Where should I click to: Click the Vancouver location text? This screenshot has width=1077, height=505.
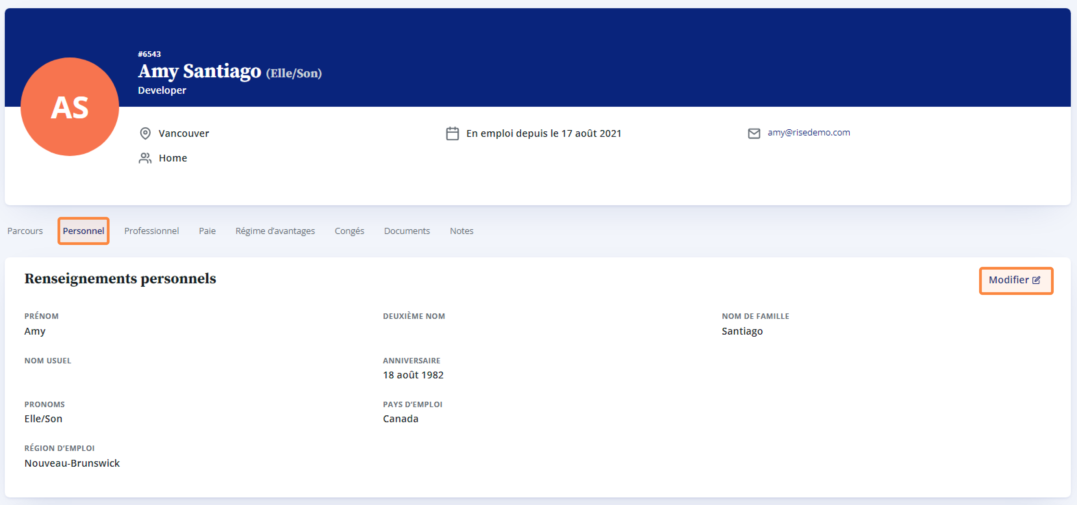[183, 133]
